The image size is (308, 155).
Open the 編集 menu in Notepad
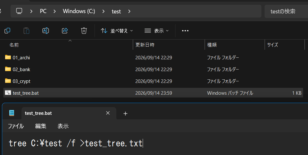[x=41, y=126]
